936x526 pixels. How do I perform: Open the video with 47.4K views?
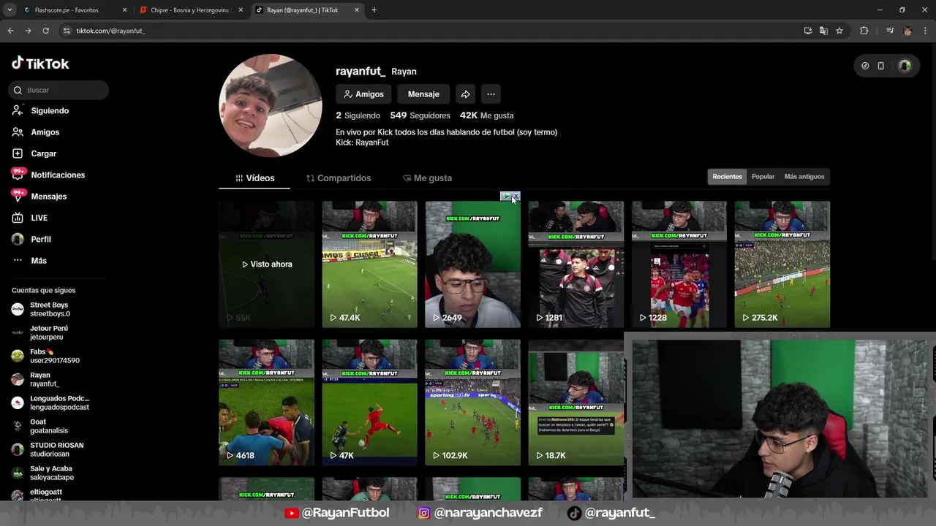(x=370, y=264)
